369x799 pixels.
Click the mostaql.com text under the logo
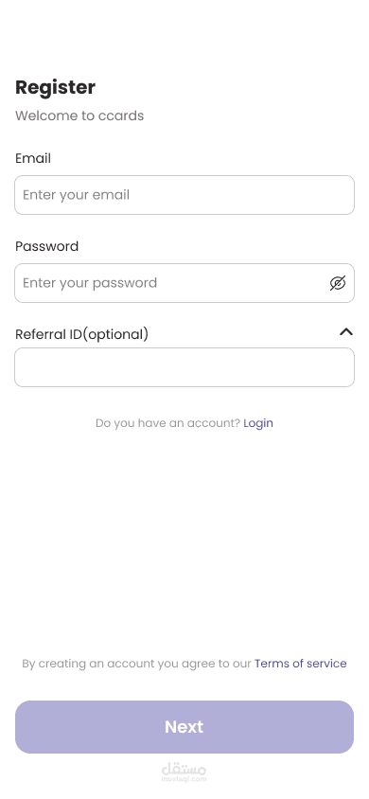[x=184, y=778]
